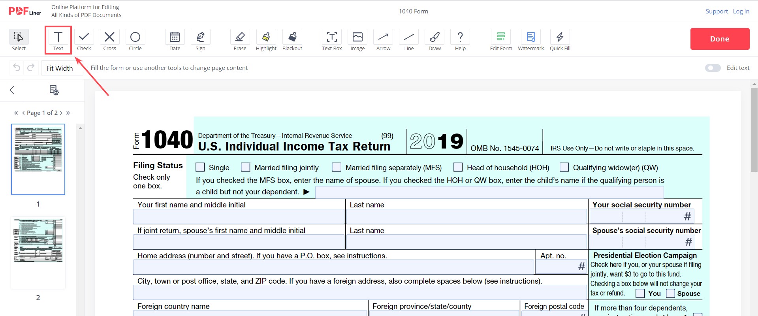Image resolution: width=758 pixels, height=316 pixels.
Task: Check the You election campaign box
Action: point(640,293)
